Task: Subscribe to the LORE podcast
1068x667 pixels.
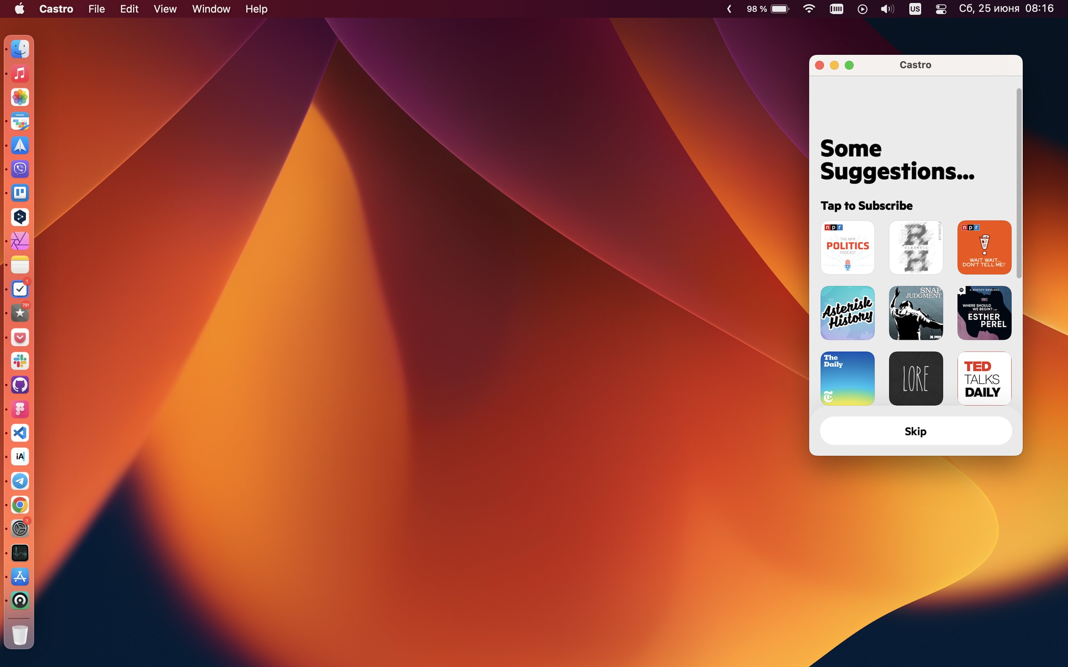Action: pyautogui.click(x=916, y=378)
